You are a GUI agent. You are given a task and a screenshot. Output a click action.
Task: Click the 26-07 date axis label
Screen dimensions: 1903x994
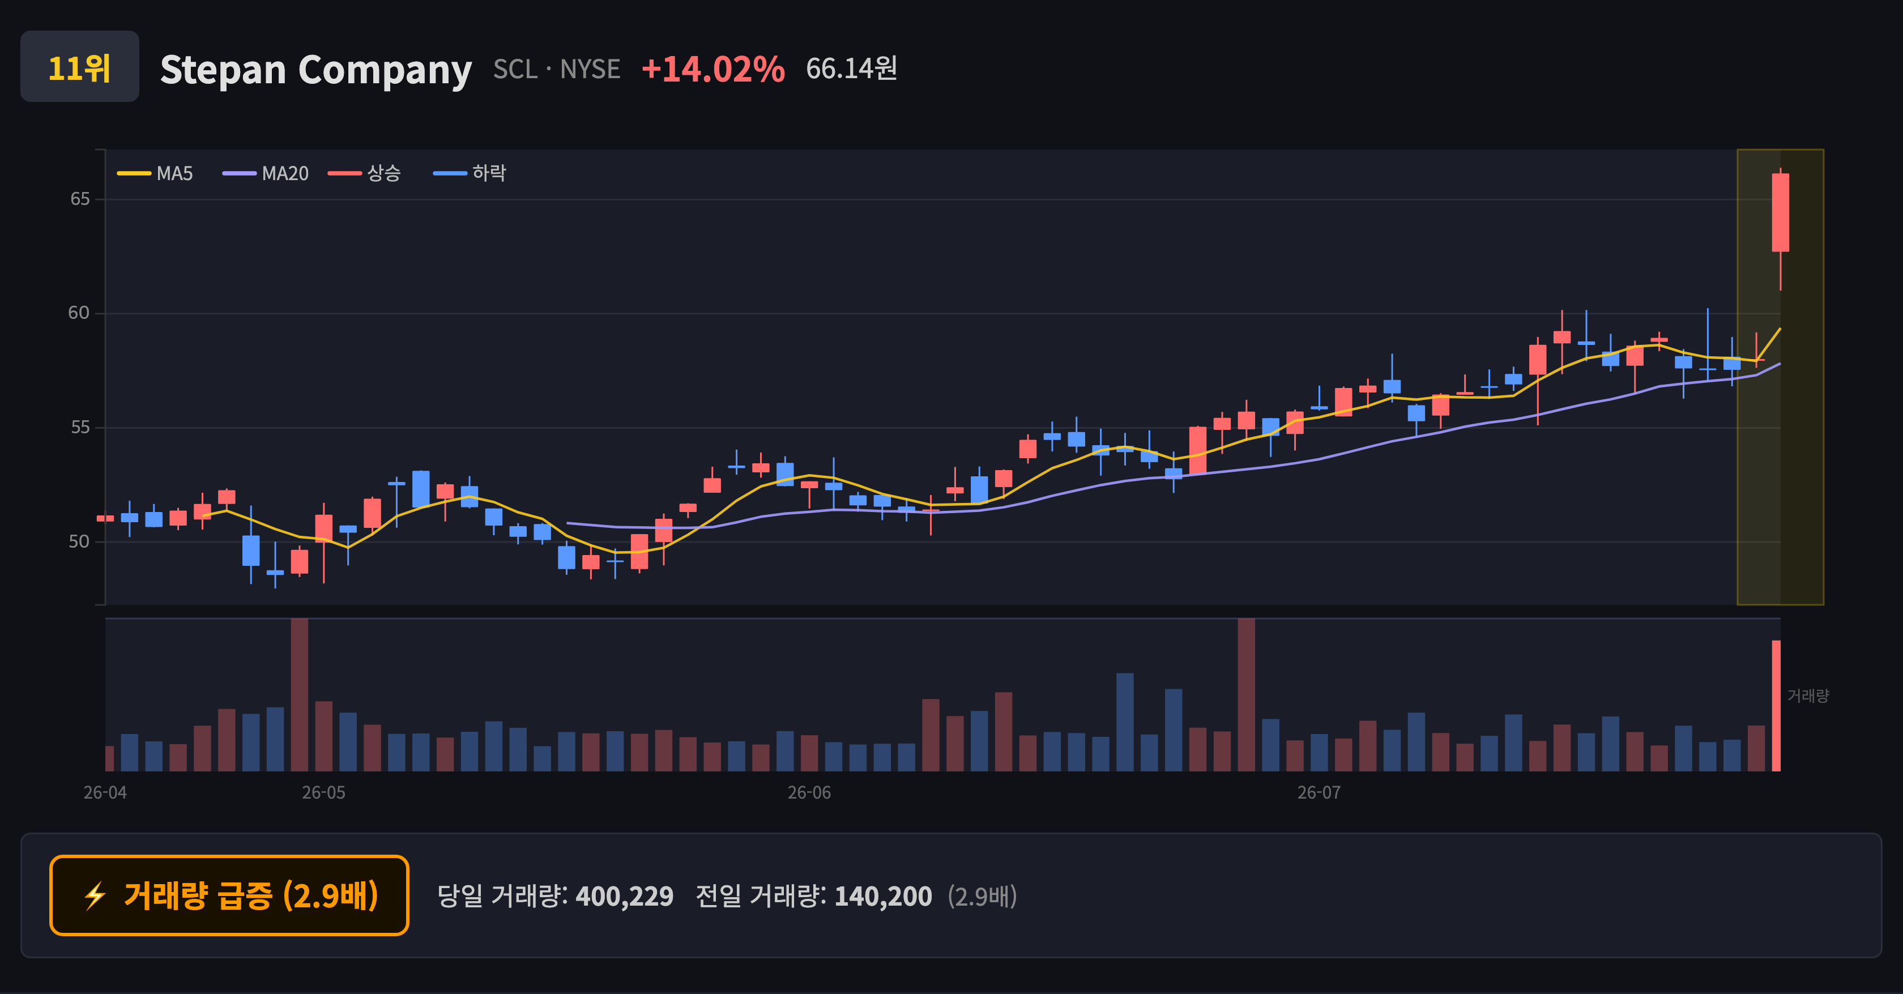tap(1320, 792)
